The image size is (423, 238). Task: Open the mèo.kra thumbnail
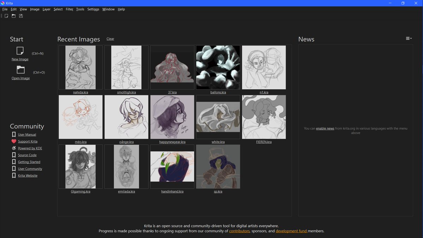(x=80, y=117)
